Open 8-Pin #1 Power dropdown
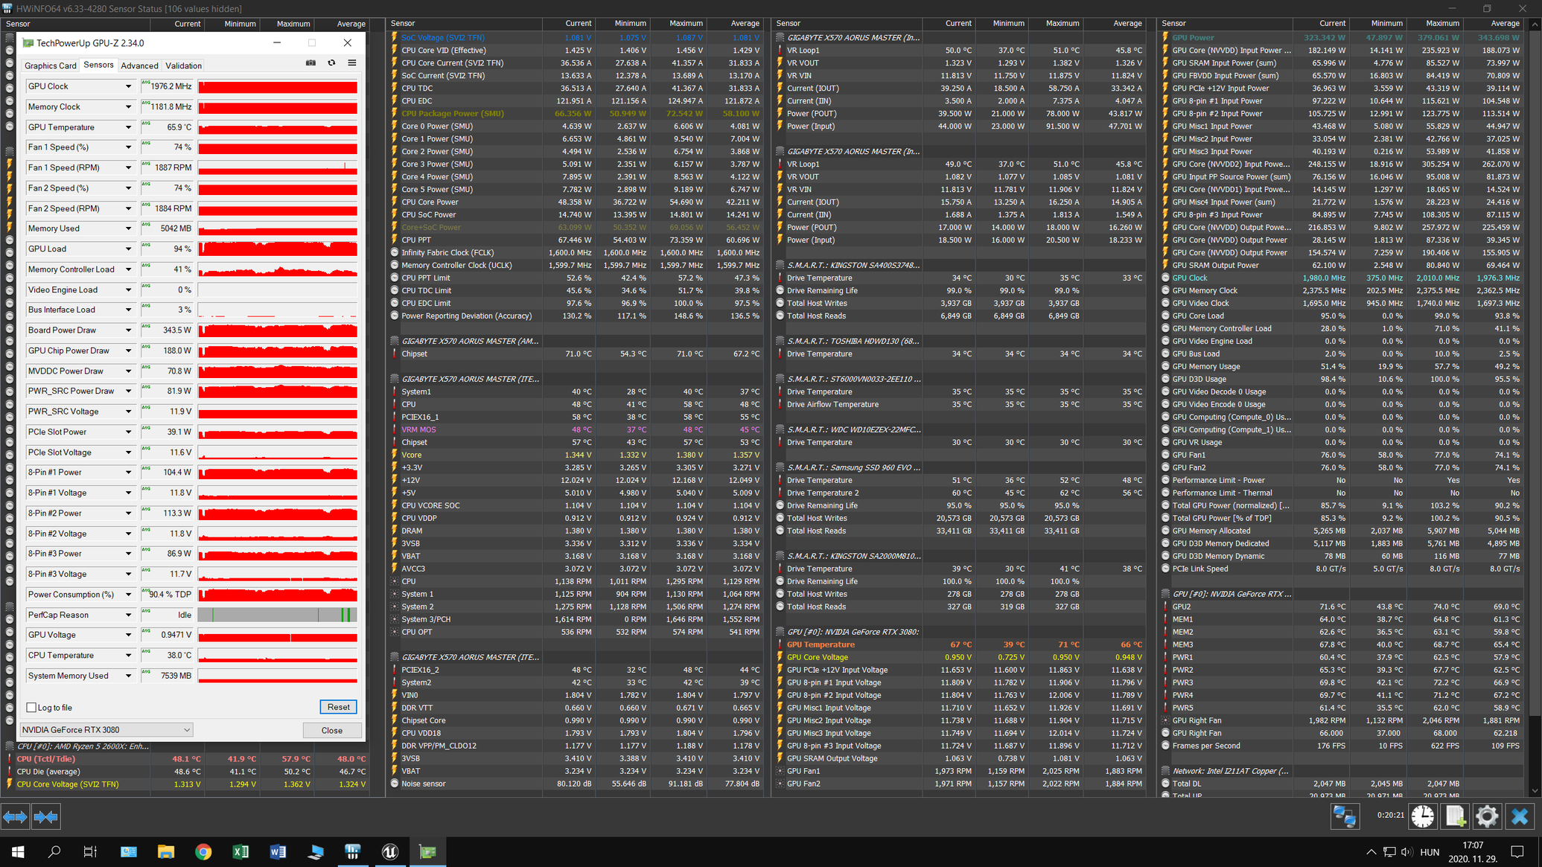Image resolution: width=1542 pixels, height=867 pixels. 128,472
